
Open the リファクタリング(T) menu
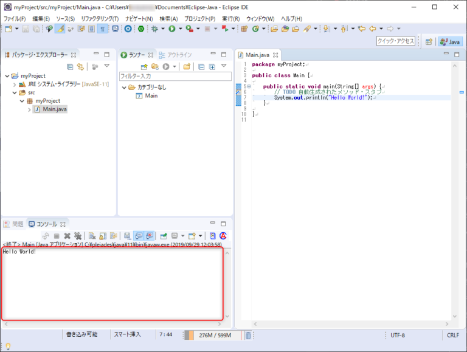tap(100, 19)
